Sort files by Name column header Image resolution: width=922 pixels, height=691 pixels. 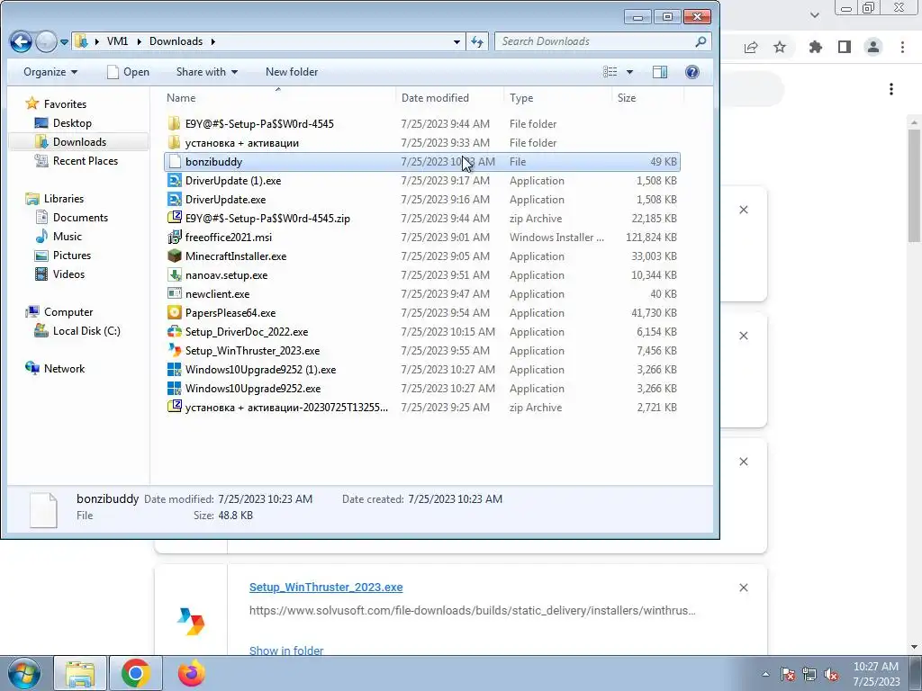click(279, 98)
